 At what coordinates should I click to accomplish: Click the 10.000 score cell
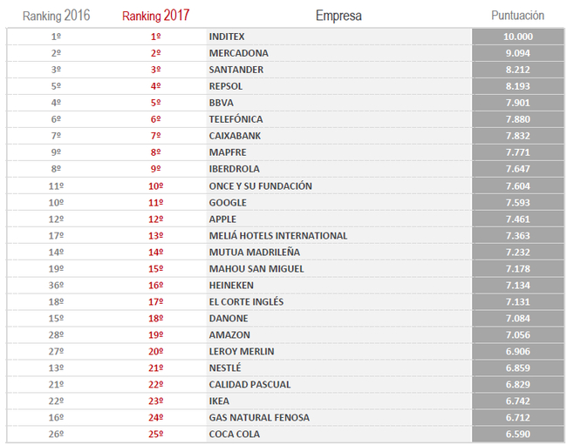coord(517,37)
